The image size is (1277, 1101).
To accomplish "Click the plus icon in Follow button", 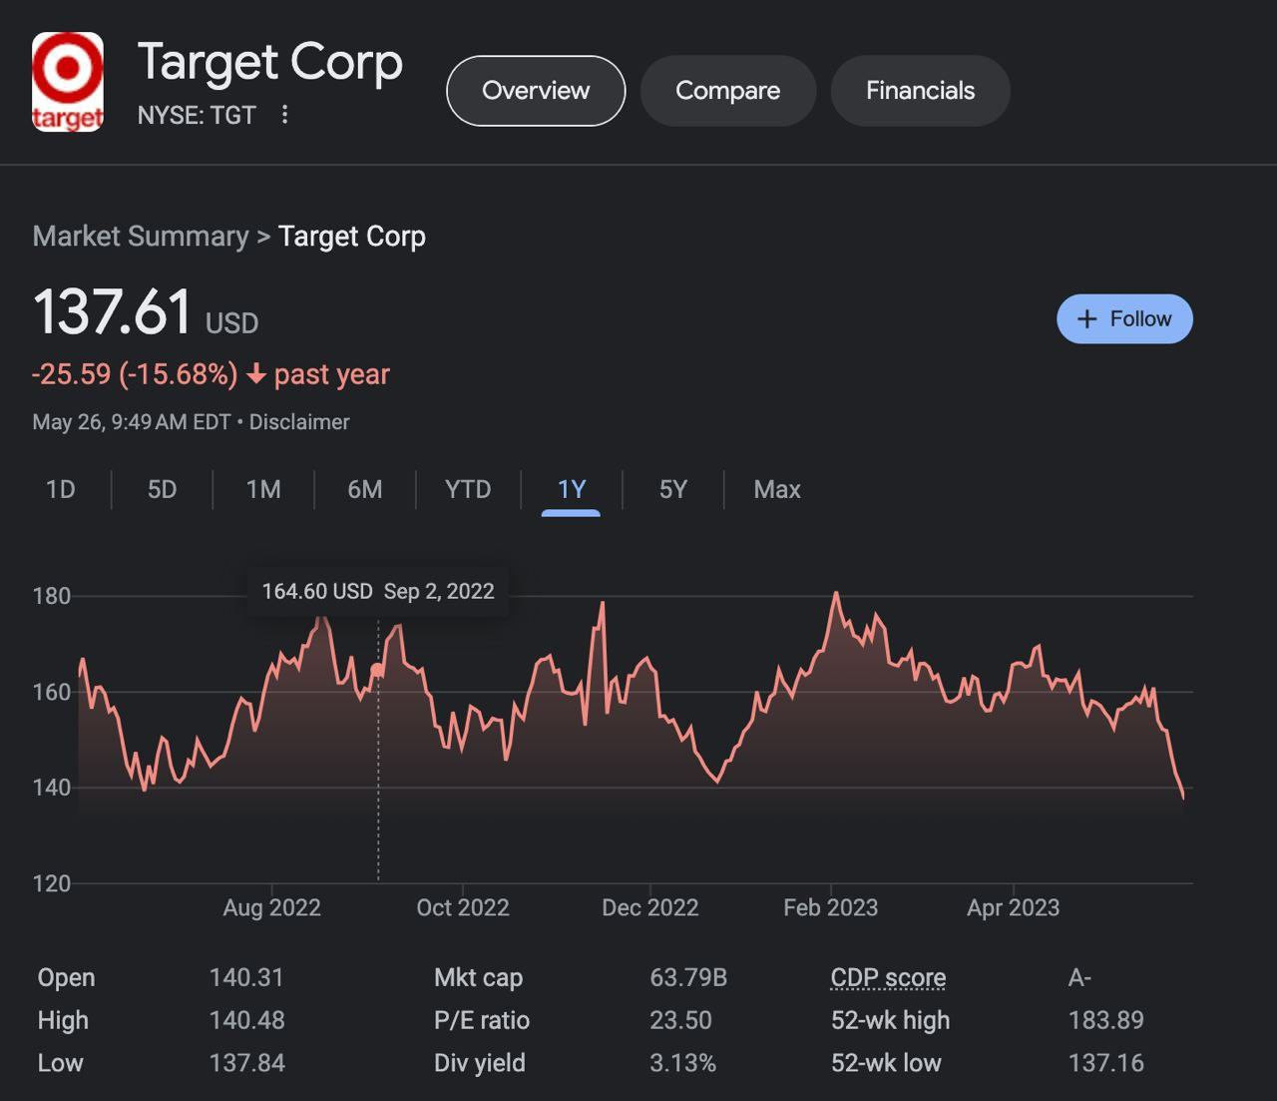I will click(x=1087, y=319).
